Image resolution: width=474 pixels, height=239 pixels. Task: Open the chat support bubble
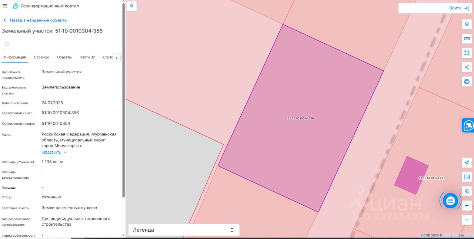[x=450, y=201]
